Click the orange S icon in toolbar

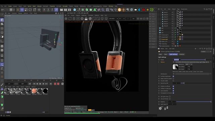click(x=120, y=10)
